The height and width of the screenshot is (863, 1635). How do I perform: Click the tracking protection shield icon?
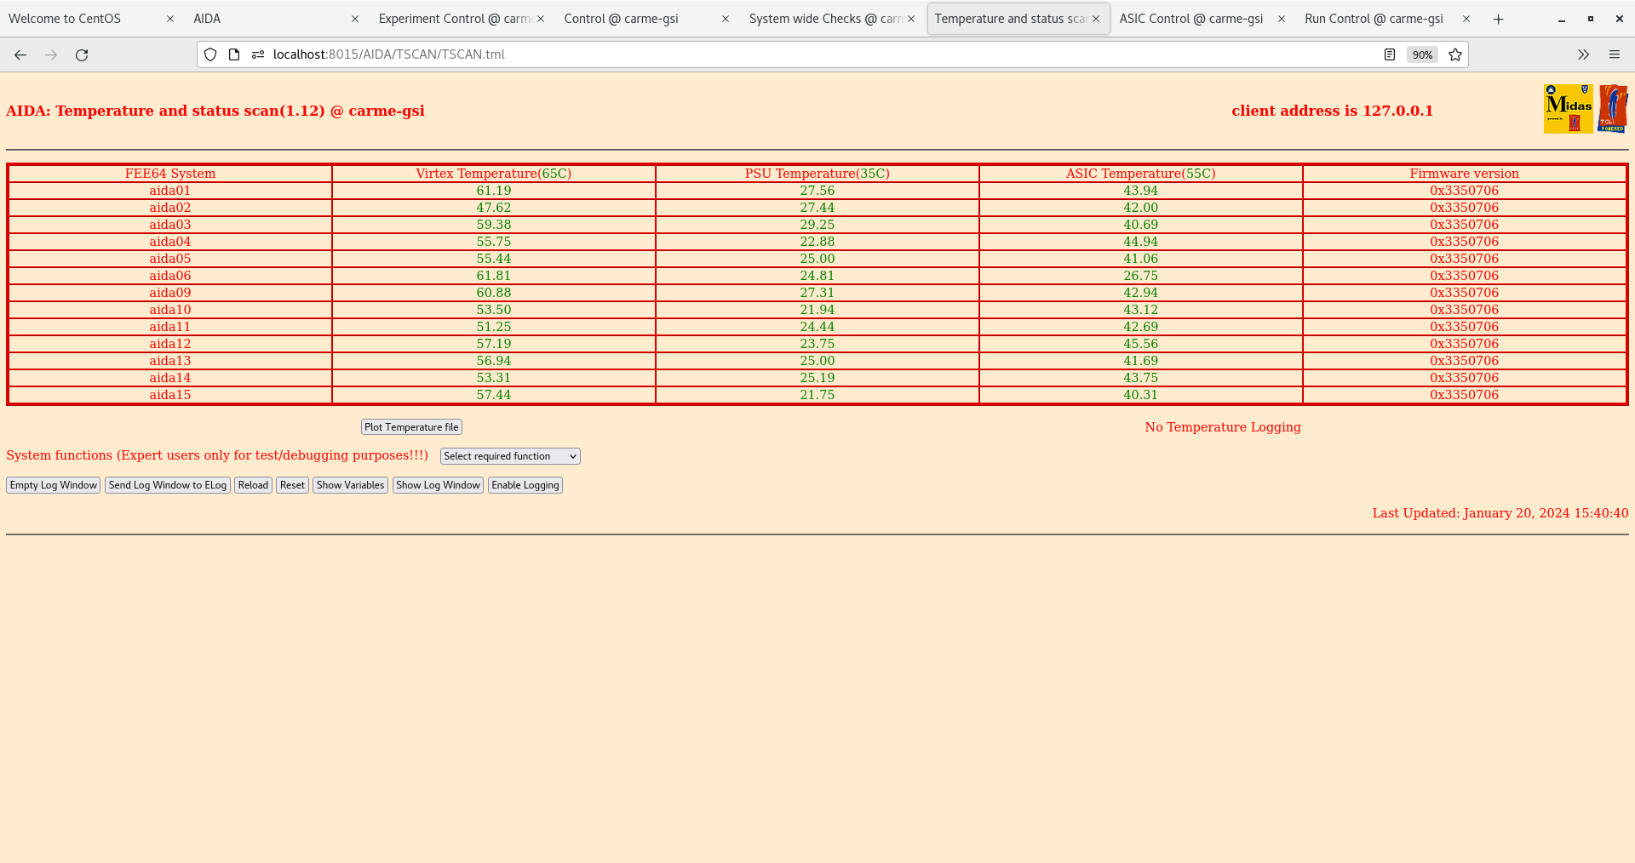coord(210,54)
